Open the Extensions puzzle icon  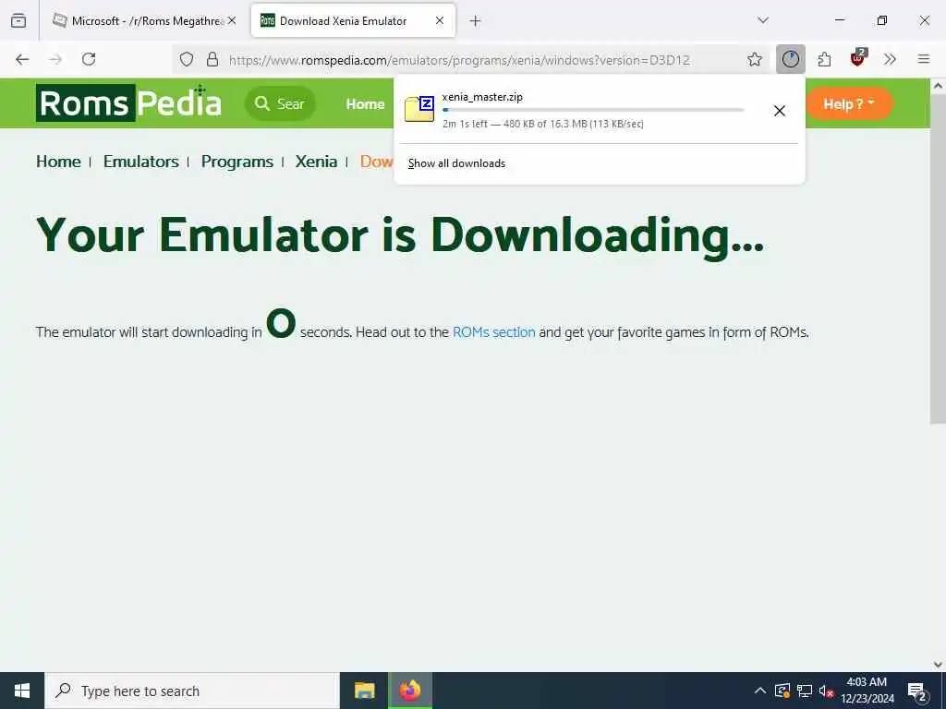825,59
